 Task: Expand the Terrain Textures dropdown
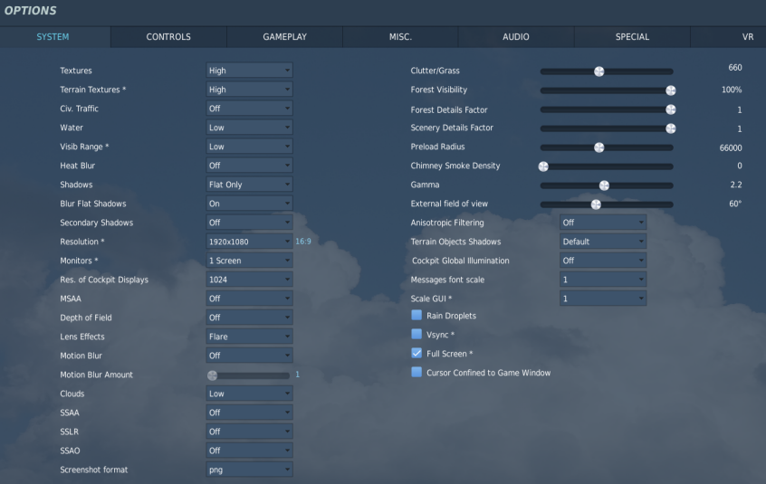tap(249, 90)
